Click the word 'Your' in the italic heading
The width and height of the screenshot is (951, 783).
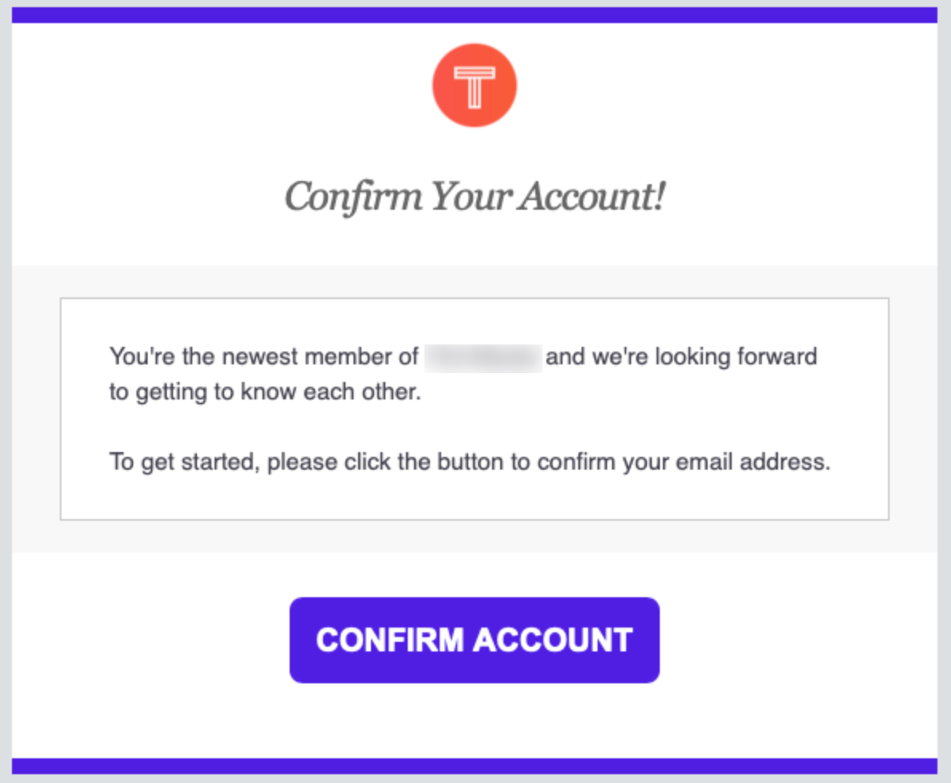point(472,196)
